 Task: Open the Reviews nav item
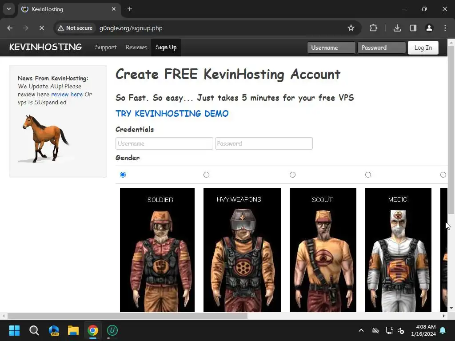tap(136, 47)
